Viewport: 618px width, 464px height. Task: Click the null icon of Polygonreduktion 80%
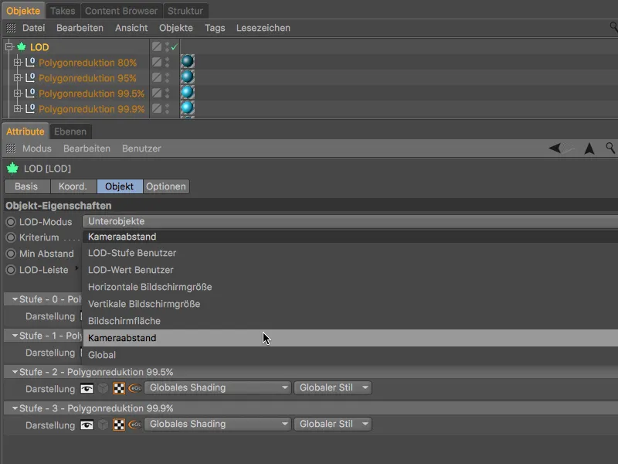tap(30, 63)
